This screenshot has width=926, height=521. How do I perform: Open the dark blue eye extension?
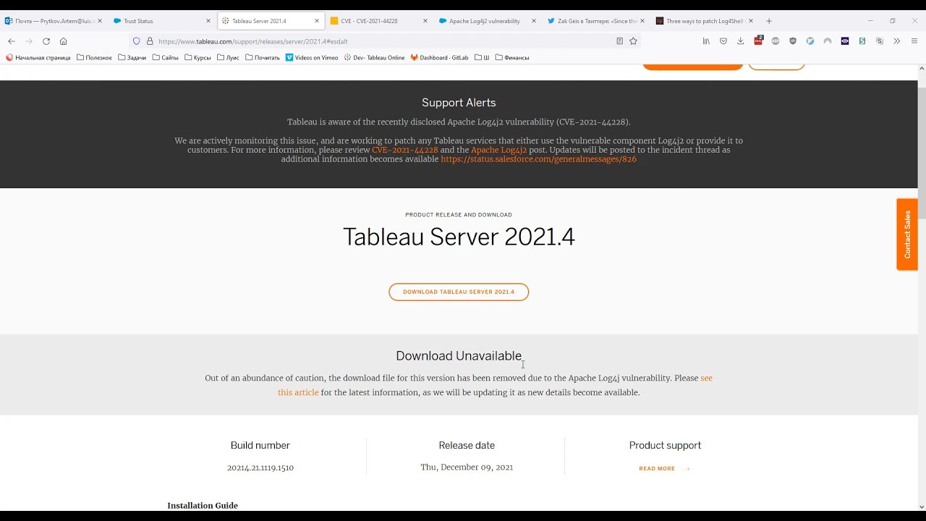point(845,41)
